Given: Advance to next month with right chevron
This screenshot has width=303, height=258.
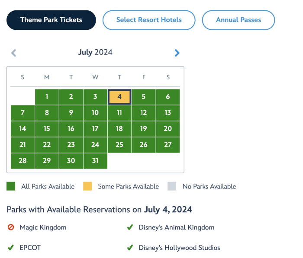Looking at the screenshot, I should 177,53.
